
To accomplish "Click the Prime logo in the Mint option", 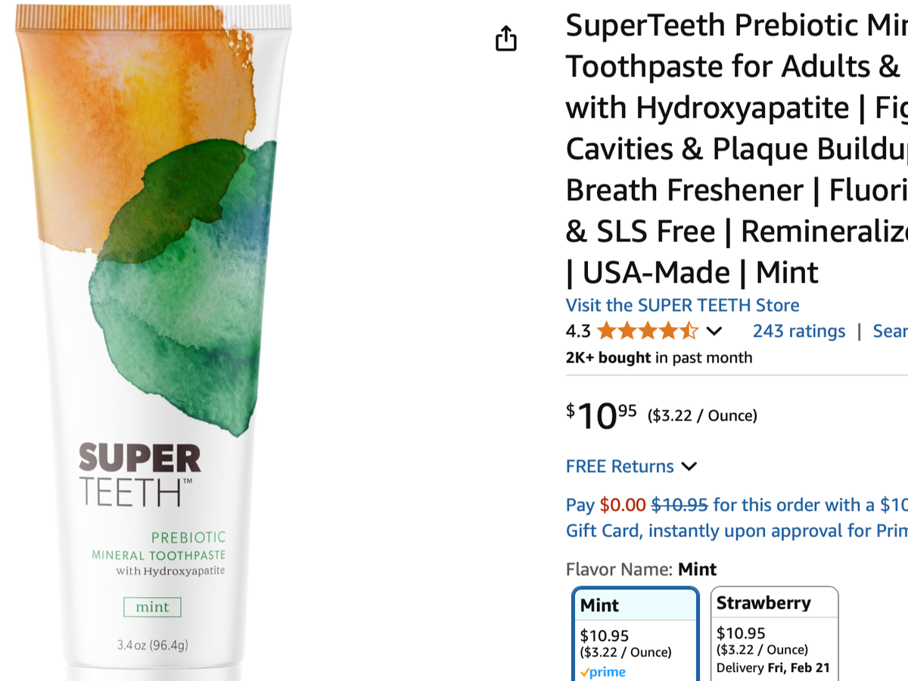I will 602,672.
